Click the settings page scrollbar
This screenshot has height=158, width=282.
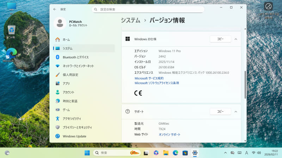pyautogui.click(x=245, y=85)
